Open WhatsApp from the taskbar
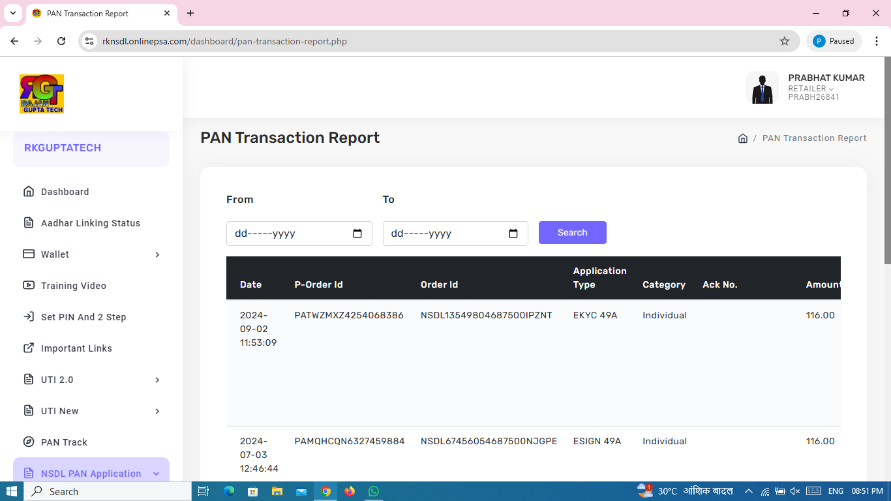Screen dimensions: 891x501 pyautogui.click(x=374, y=491)
